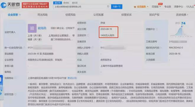Open the 专业版 link

pos(168,6)
